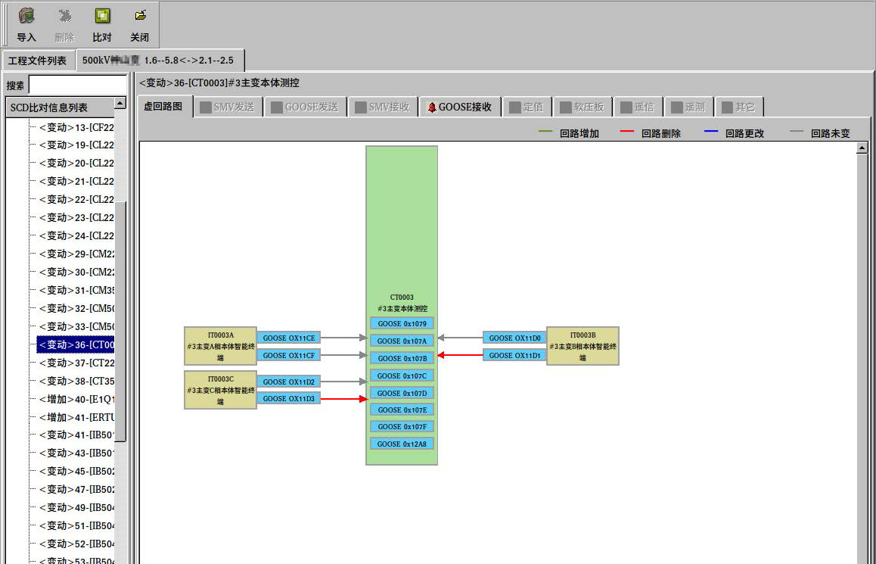Click the gray icon on 软压板 tab
876x564 pixels.
coord(566,108)
